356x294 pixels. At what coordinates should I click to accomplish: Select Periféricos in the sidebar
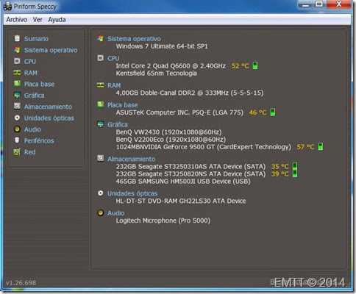click(39, 140)
